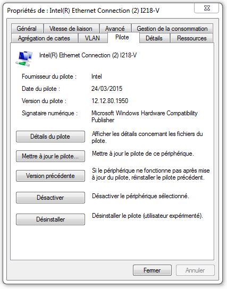
Task: Open the Vitesse de liaison tab
Action: pyautogui.click(x=71, y=29)
